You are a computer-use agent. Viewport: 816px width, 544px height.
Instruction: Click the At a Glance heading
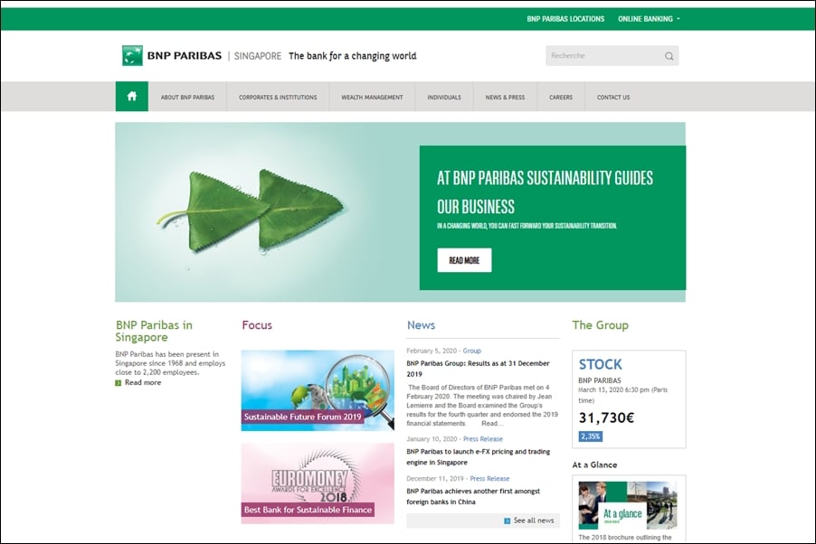coord(594,465)
